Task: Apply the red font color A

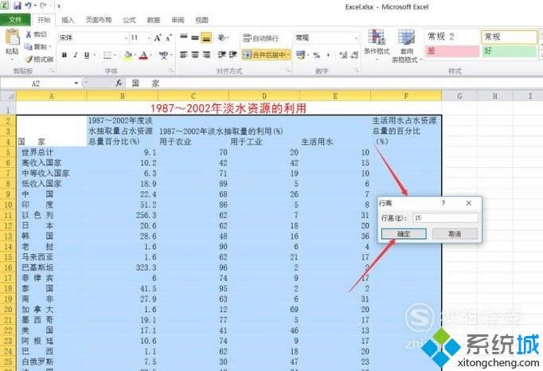Action: 143,55
